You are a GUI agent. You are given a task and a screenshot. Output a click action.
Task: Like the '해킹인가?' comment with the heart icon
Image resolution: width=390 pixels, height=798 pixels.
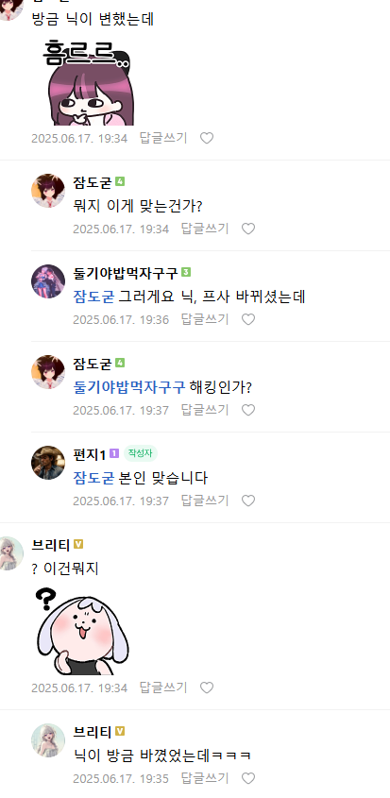click(x=248, y=410)
